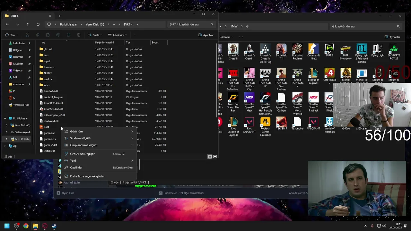This screenshot has height=231, width=411.
Task: Select İndirilenler in sidebar
Action: [19, 43]
